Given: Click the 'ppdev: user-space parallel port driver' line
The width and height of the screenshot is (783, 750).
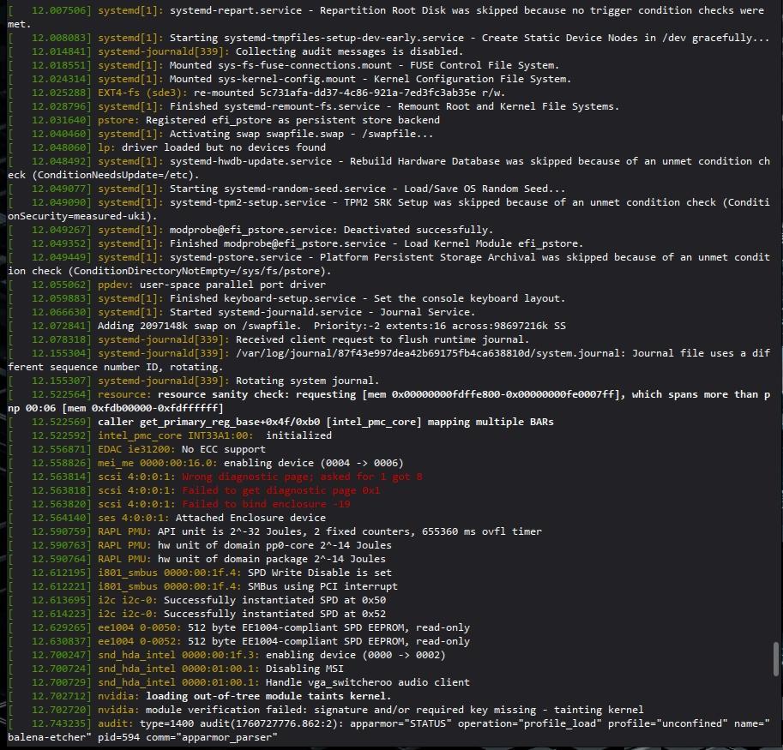Looking at the screenshot, I should [212, 285].
